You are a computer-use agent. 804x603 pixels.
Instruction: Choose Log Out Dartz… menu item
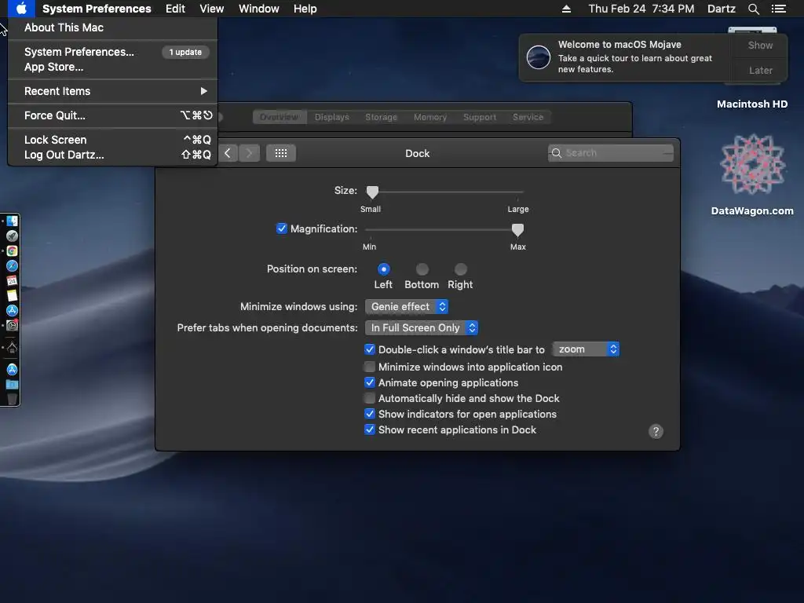point(113,155)
